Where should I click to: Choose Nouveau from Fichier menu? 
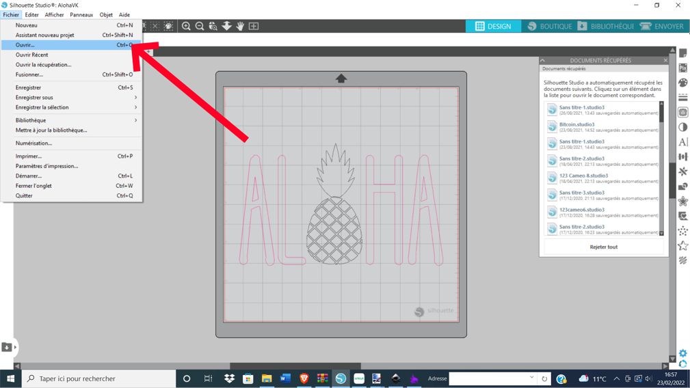pos(71,25)
